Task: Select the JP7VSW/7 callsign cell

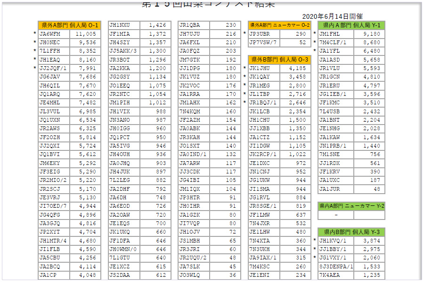Action: (263, 42)
